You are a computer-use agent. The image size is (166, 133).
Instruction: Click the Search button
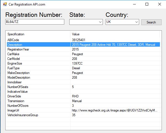(151, 22)
